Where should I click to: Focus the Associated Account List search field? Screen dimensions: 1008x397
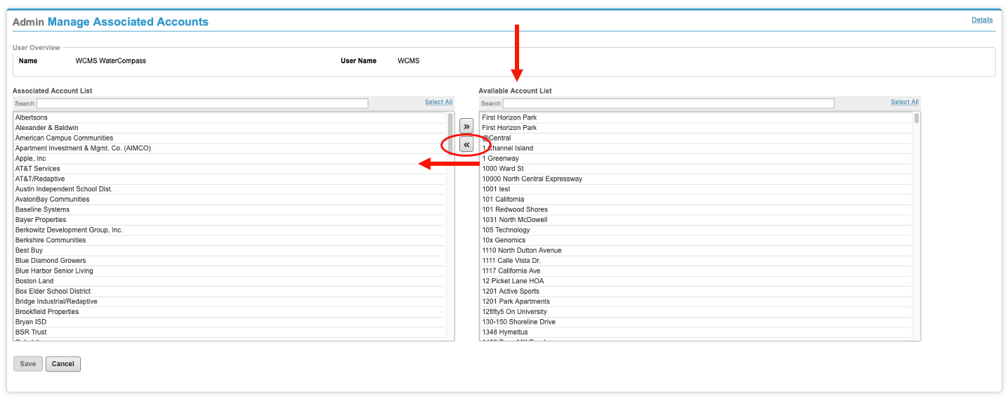pyautogui.click(x=202, y=103)
